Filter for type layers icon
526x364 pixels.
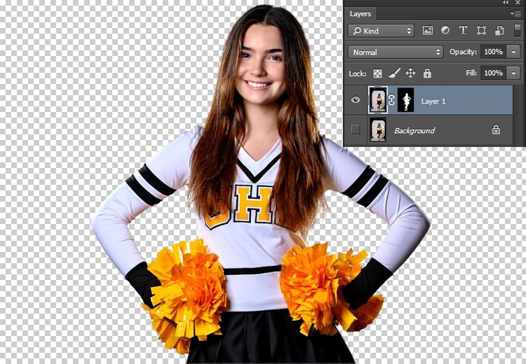point(463,30)
